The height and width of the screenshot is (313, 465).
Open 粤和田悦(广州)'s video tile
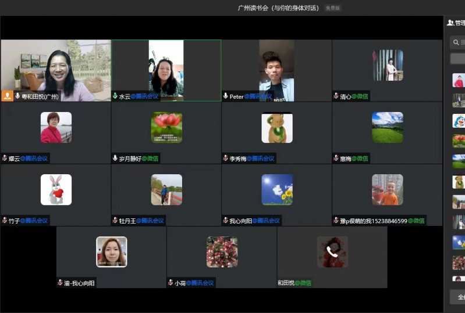(x=56, y=67)
